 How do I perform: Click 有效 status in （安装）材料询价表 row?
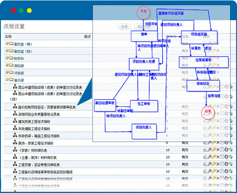click(185, 150)
